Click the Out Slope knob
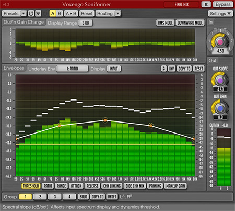Image resolution: width=235 pixels, height=211 pixels. click(x=220, y=81)
